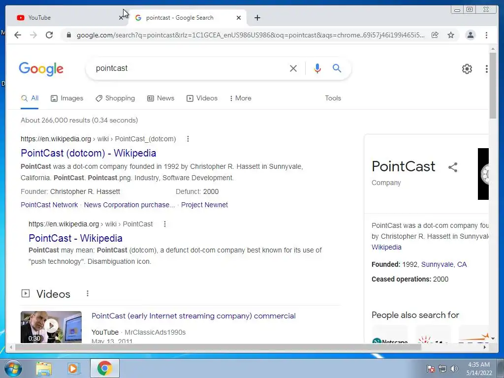Launch Windows Media Player from taskbar
Viewport: 504px width, 378px height.
click(73, 368)
